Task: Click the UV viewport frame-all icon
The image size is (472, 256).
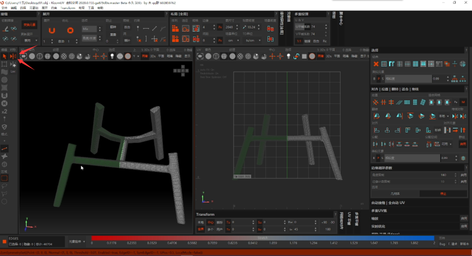Action: coord(200,56)
